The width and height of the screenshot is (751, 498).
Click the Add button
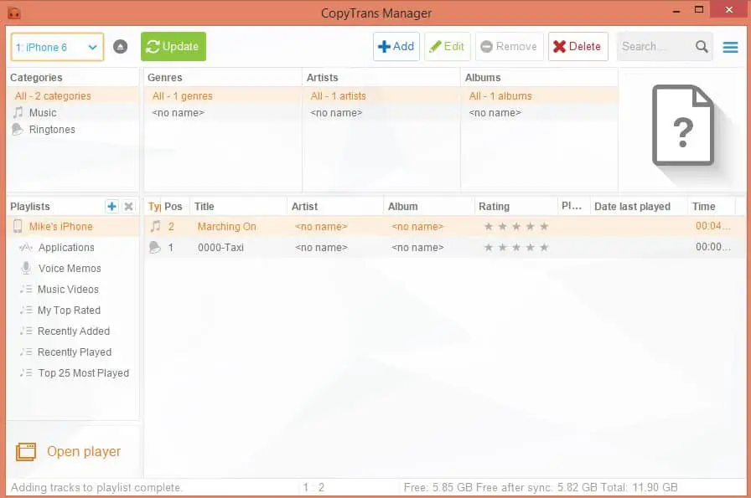coord(396,46)
